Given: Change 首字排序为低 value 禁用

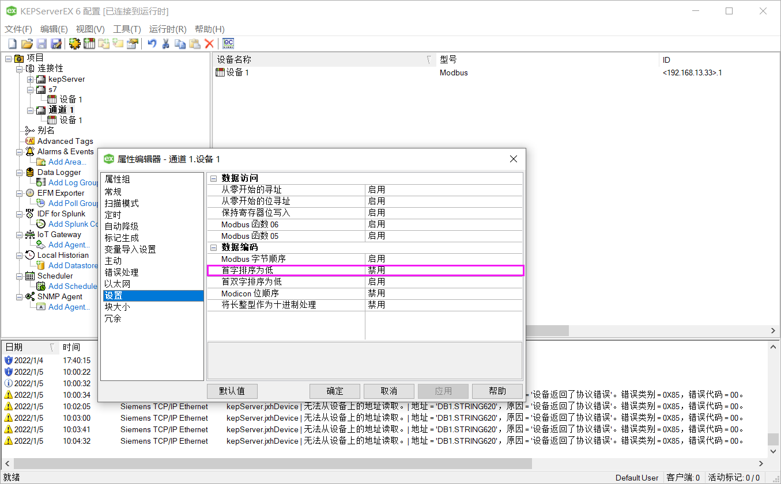Looking at the screenshot, I should 444,270.
